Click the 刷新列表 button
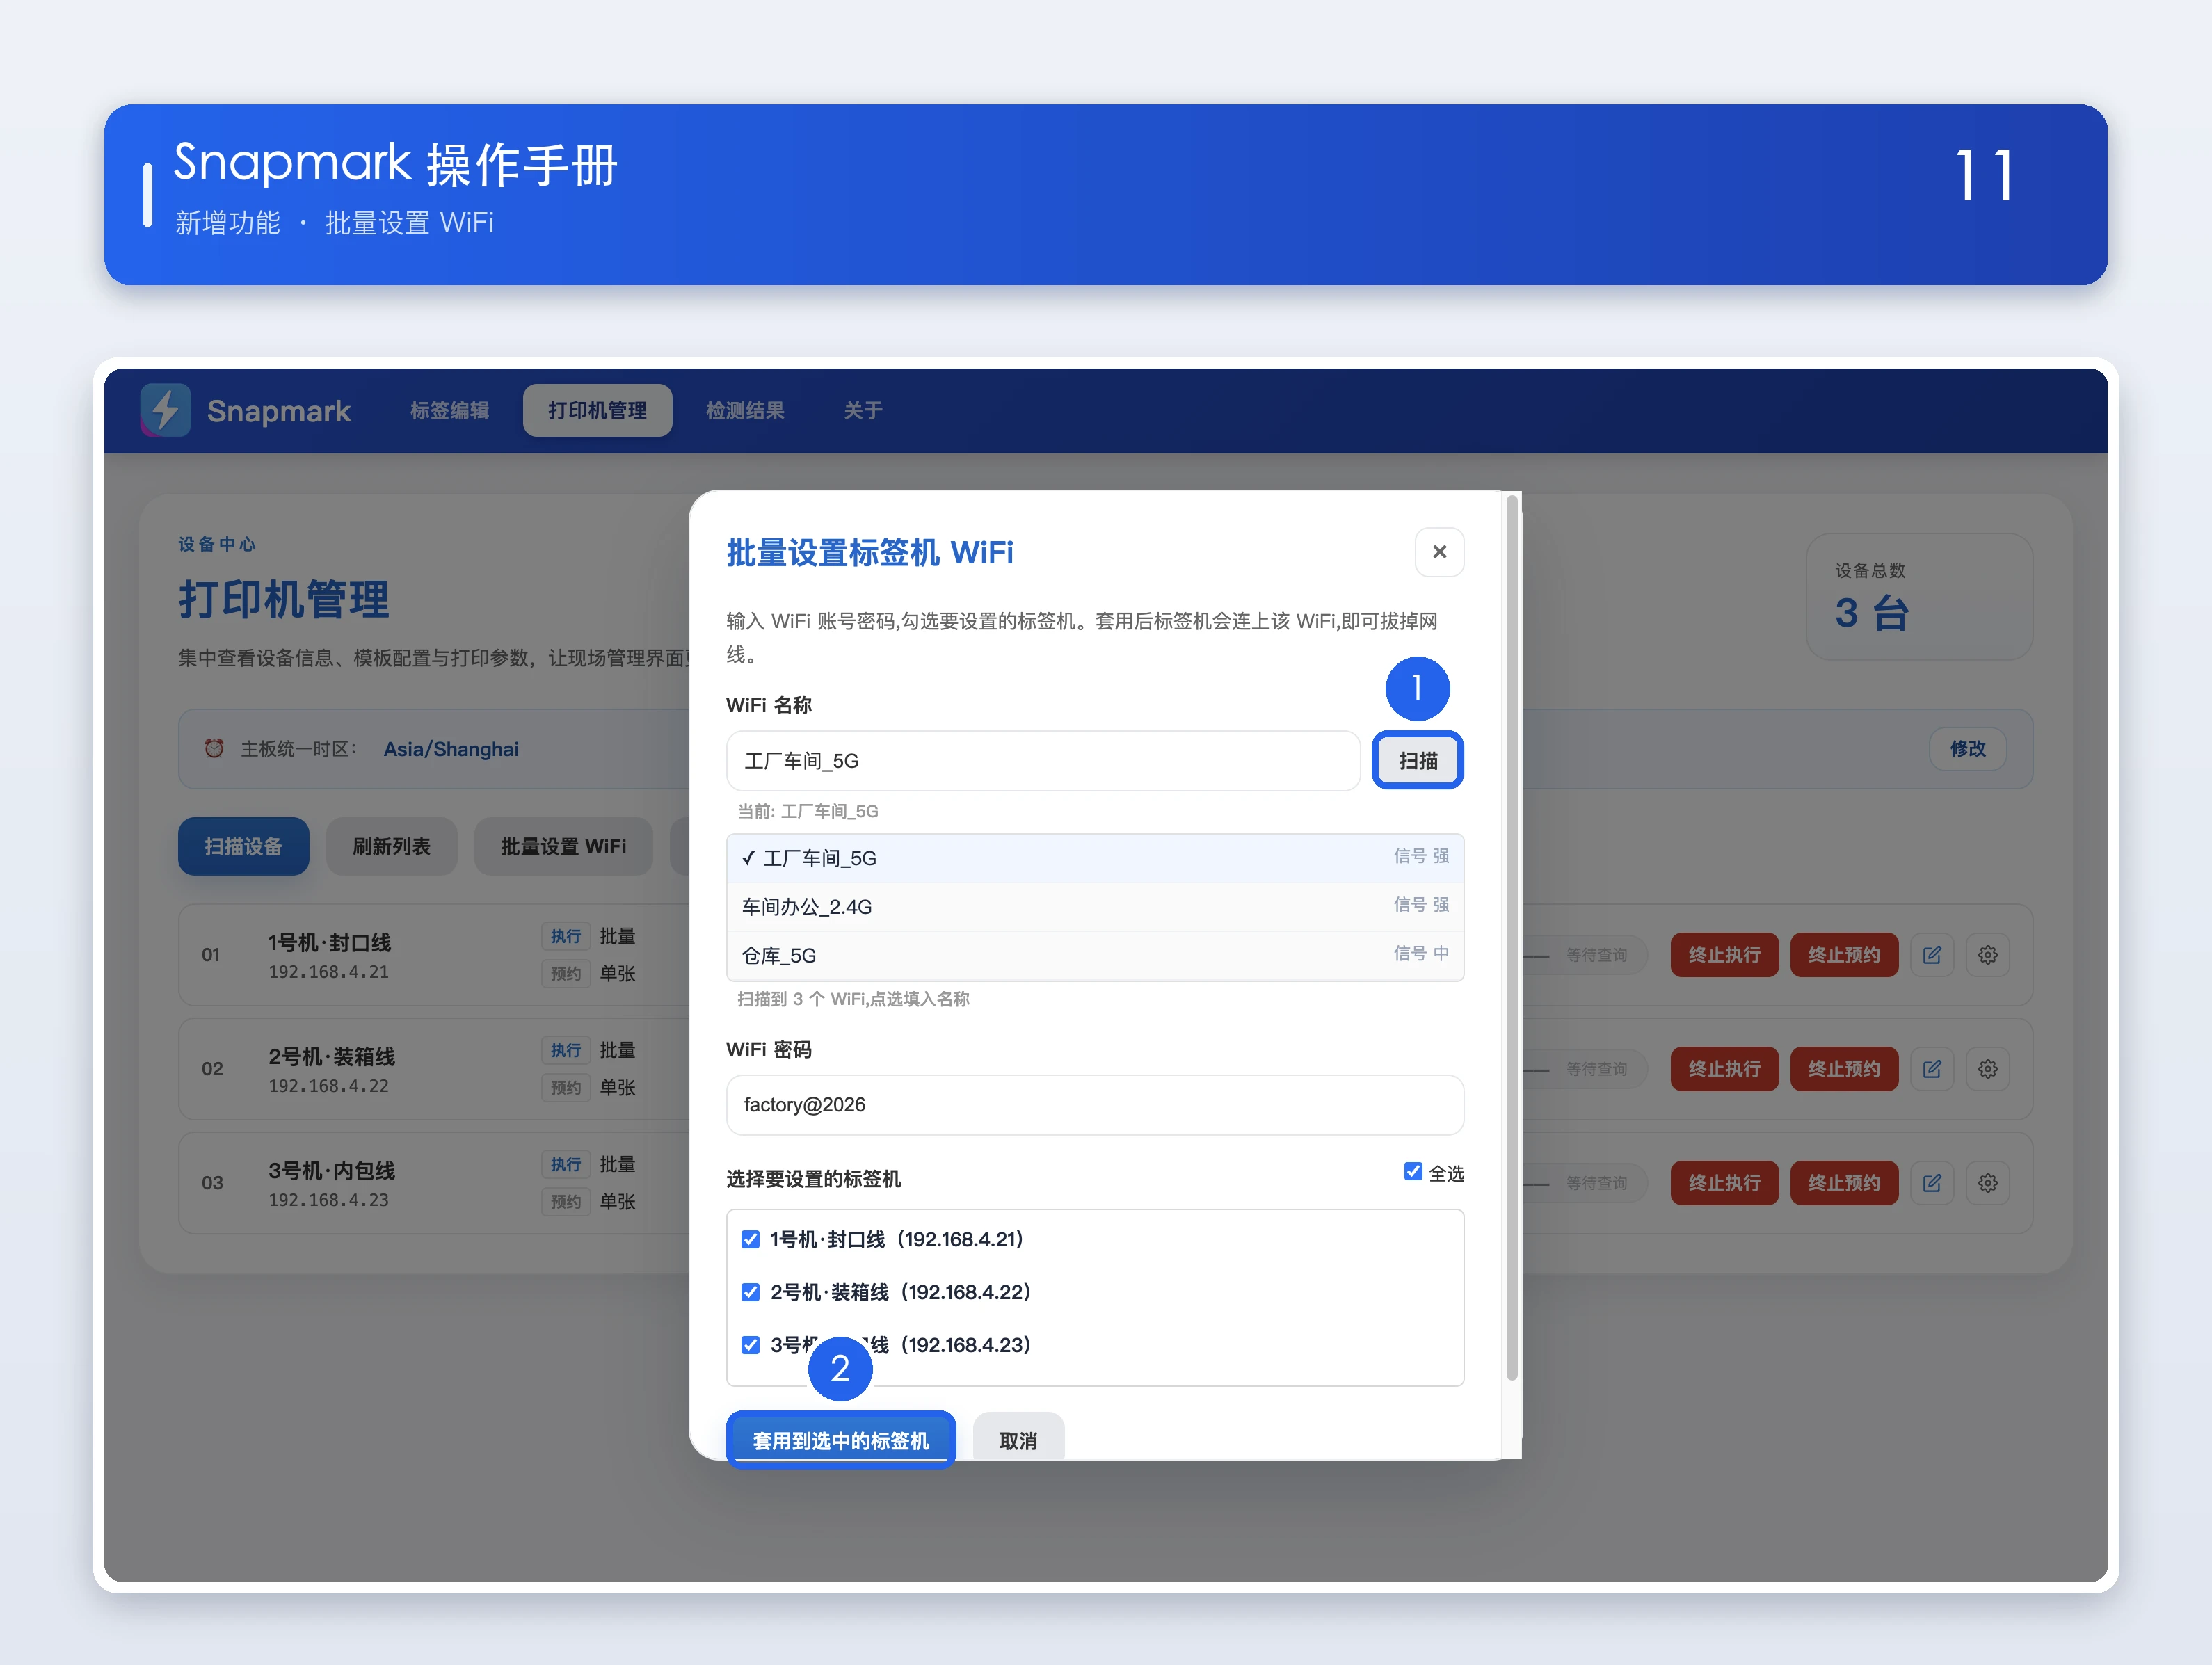Screen dimensions: 2212x1665 coord(391,846)
